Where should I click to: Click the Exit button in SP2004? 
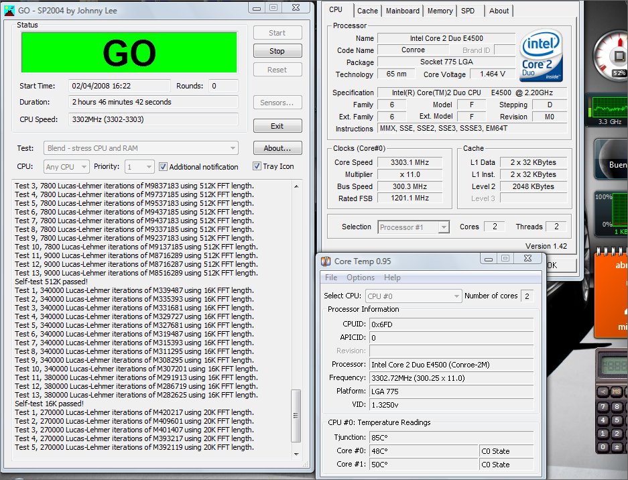click(x=277, y=126)
